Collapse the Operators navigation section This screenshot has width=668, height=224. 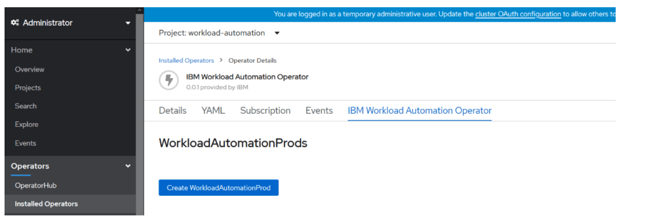128,166
